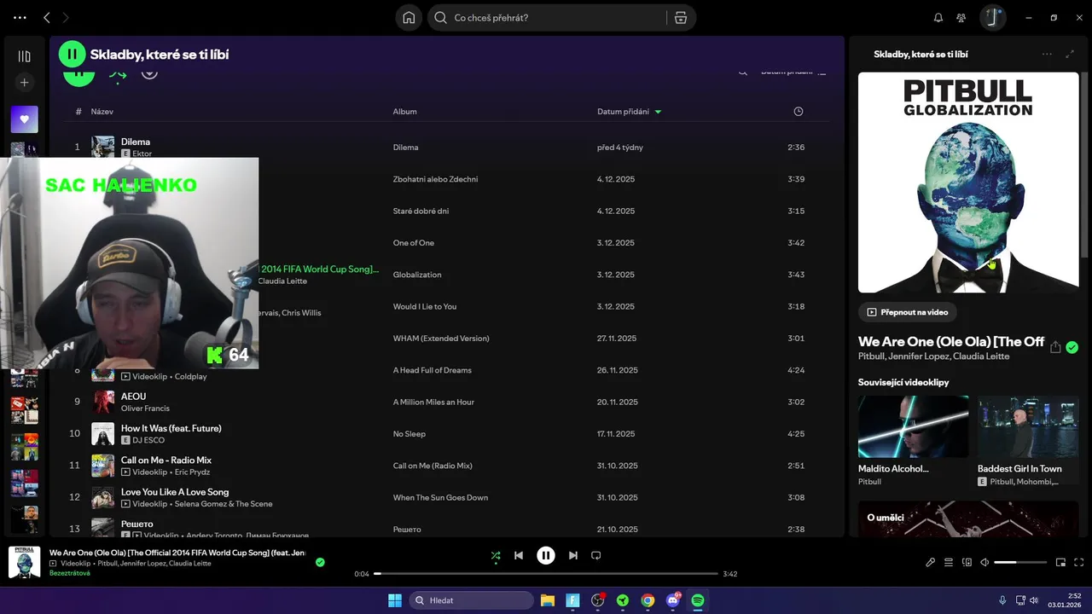Click the Browse icon beside the search field
This screenshot has height=614, width=1092.
(680, 18)
